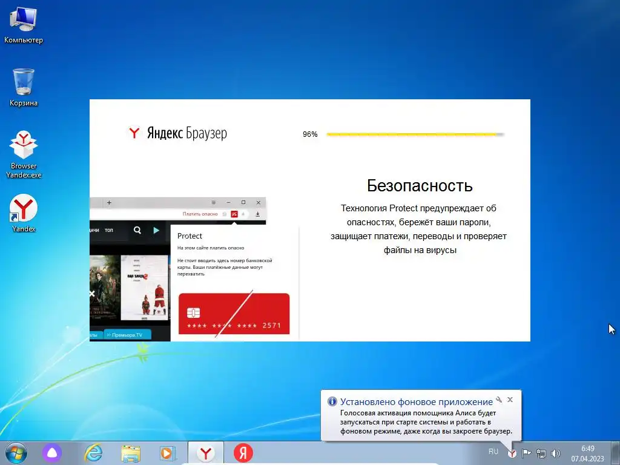Click the 96% progress label

pyautogui.click(x=310, y=134)
